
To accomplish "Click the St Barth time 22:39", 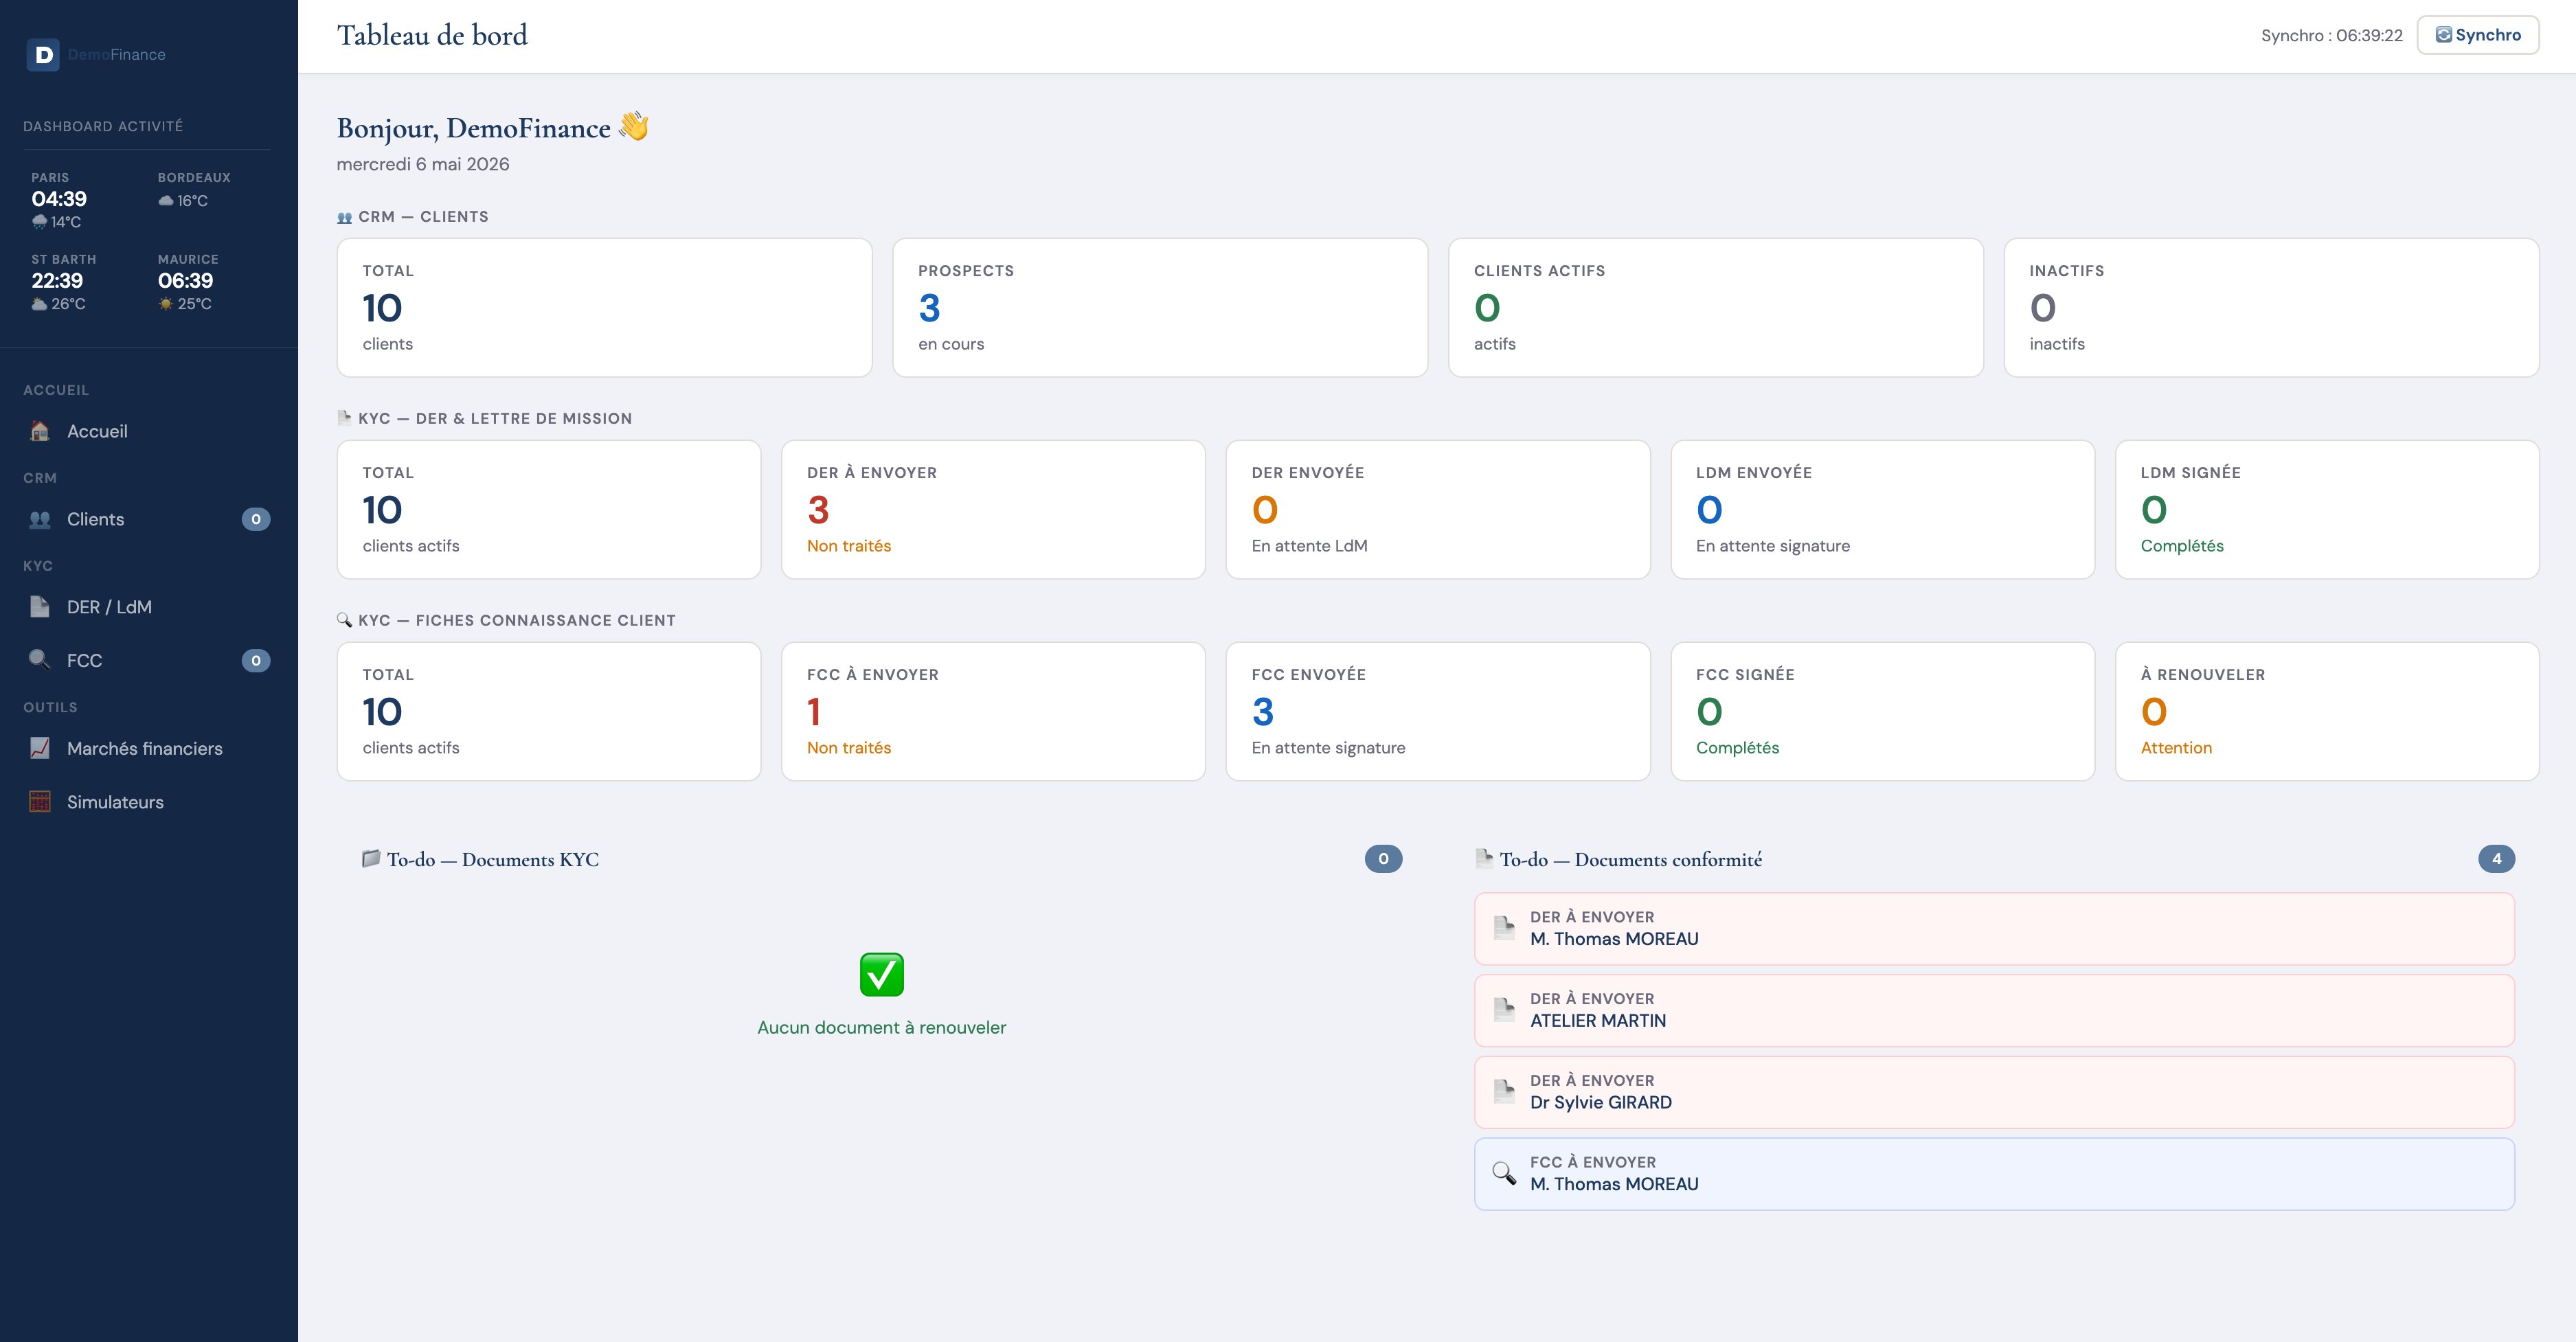I will [57, 281].
